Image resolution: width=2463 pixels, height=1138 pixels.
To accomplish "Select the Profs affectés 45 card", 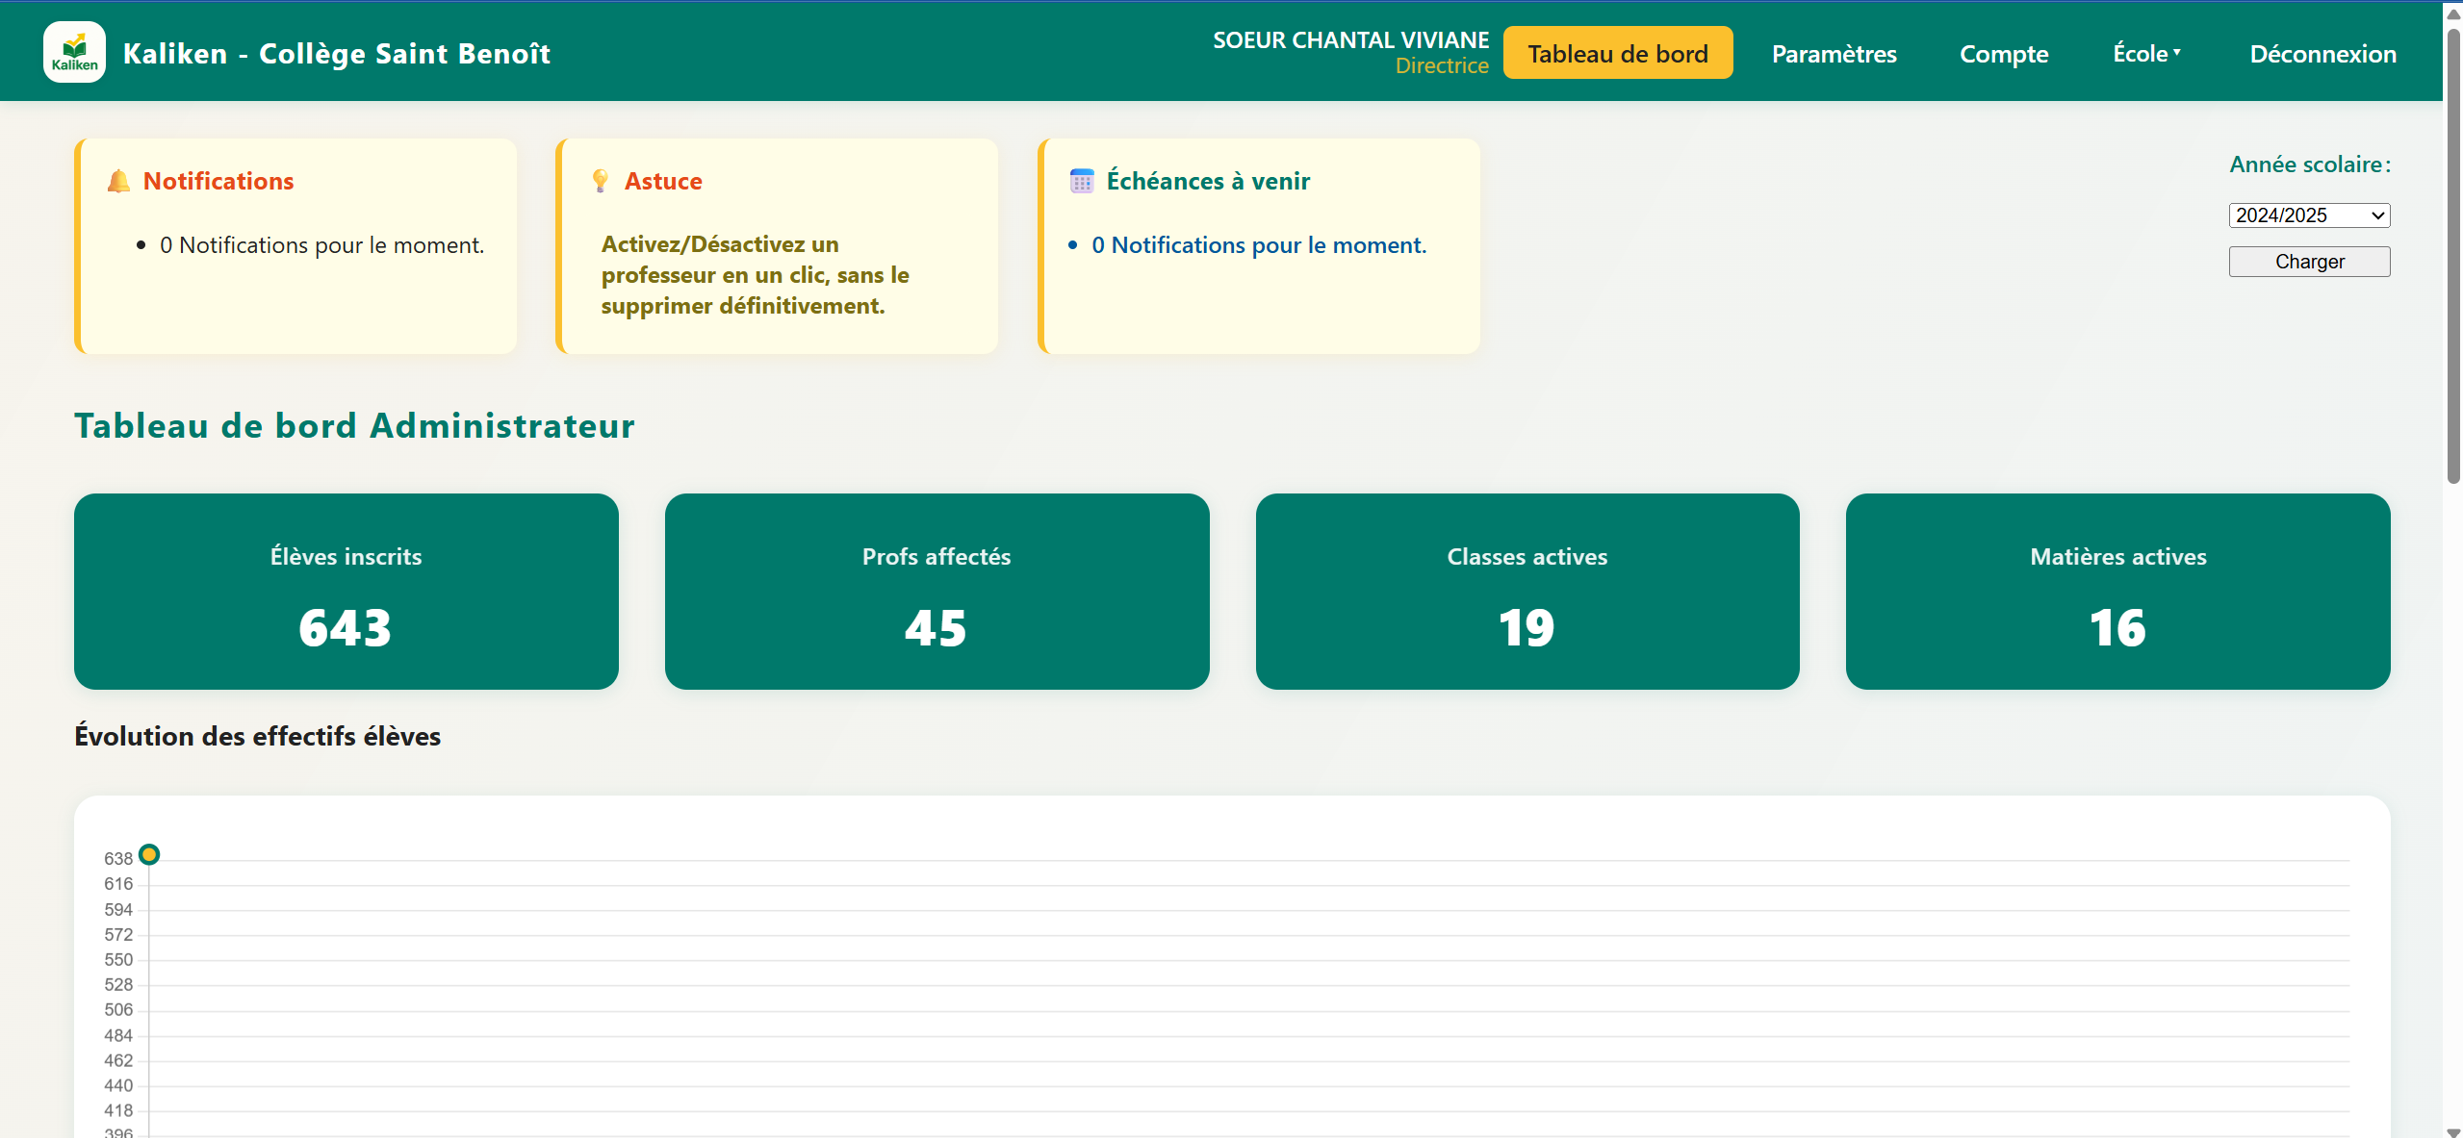I will 936,592.
